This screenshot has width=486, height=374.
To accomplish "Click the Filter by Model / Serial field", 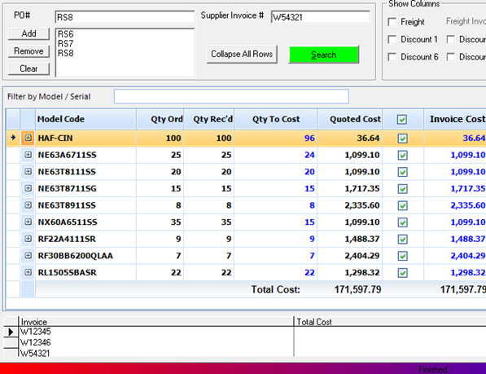I will point(231,96).
